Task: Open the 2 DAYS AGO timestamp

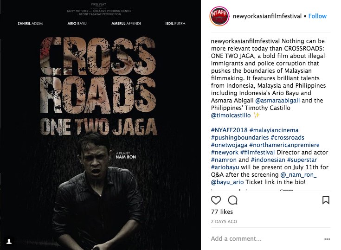Action: click(x=224, y=222)
